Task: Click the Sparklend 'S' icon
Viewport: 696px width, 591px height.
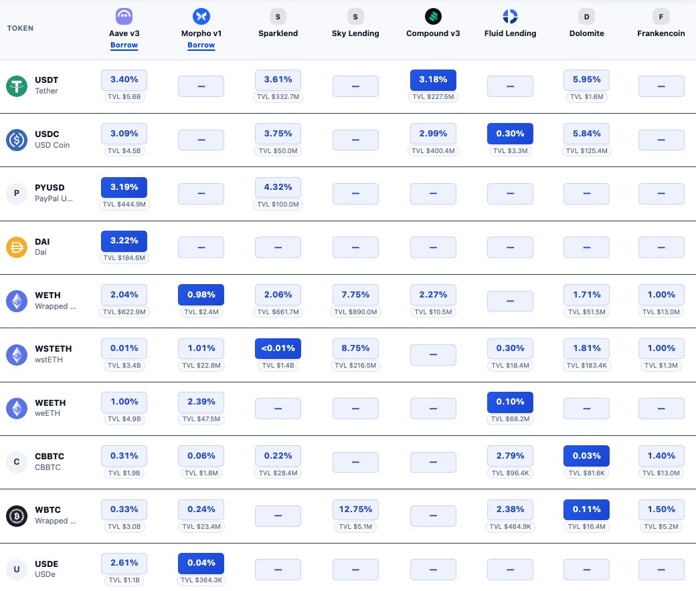Action: [278, 17]
